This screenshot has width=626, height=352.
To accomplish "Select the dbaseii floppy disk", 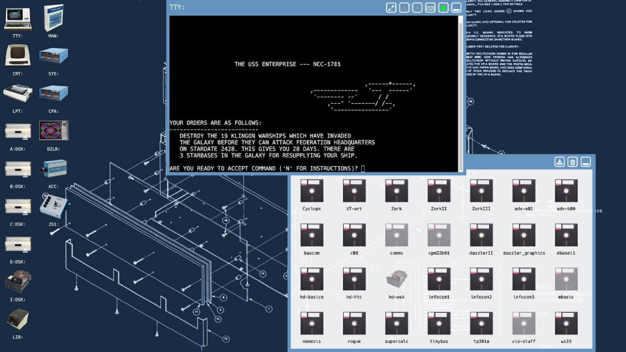I will pos(566,235).
